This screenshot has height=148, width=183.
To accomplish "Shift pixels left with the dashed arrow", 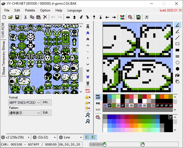I will point(107,17).
